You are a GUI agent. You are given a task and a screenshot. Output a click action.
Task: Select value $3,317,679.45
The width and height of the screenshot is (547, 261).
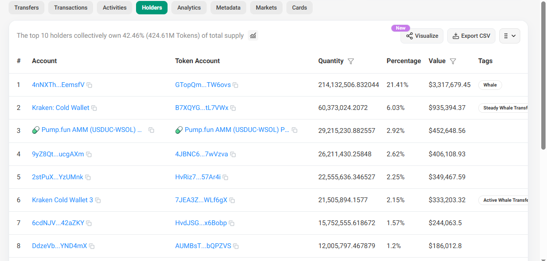pos(450,85)
